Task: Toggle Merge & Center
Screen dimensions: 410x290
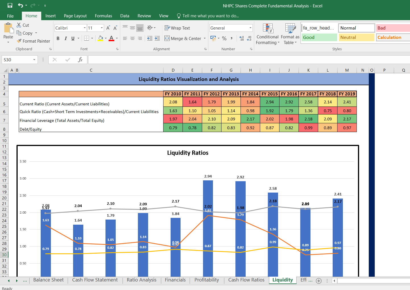Action: 183,38
